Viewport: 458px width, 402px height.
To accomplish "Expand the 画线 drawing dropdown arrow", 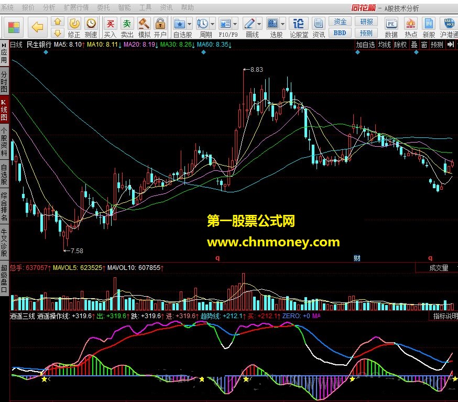I will tap(259, 24).
